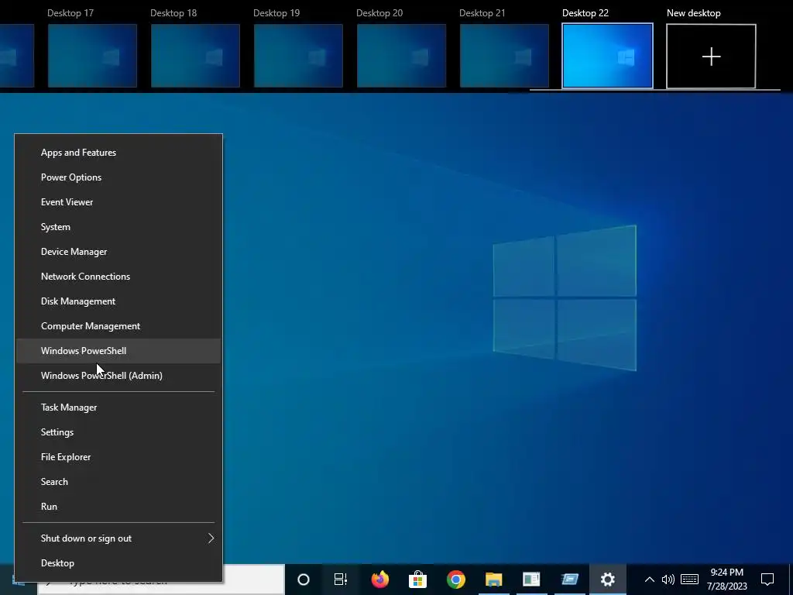Open File Explorer folder icon on taskbar
The width and height of the screenshot is (793, 595).
point(493,580)
